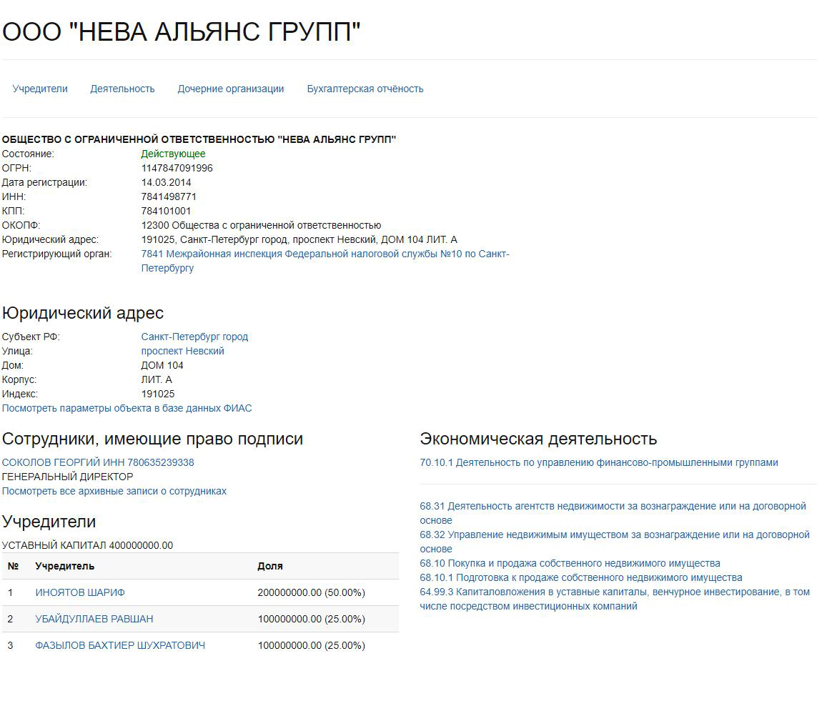Switch to the Деятельность tab
The image size is (832, 701).
pos(122,89)
